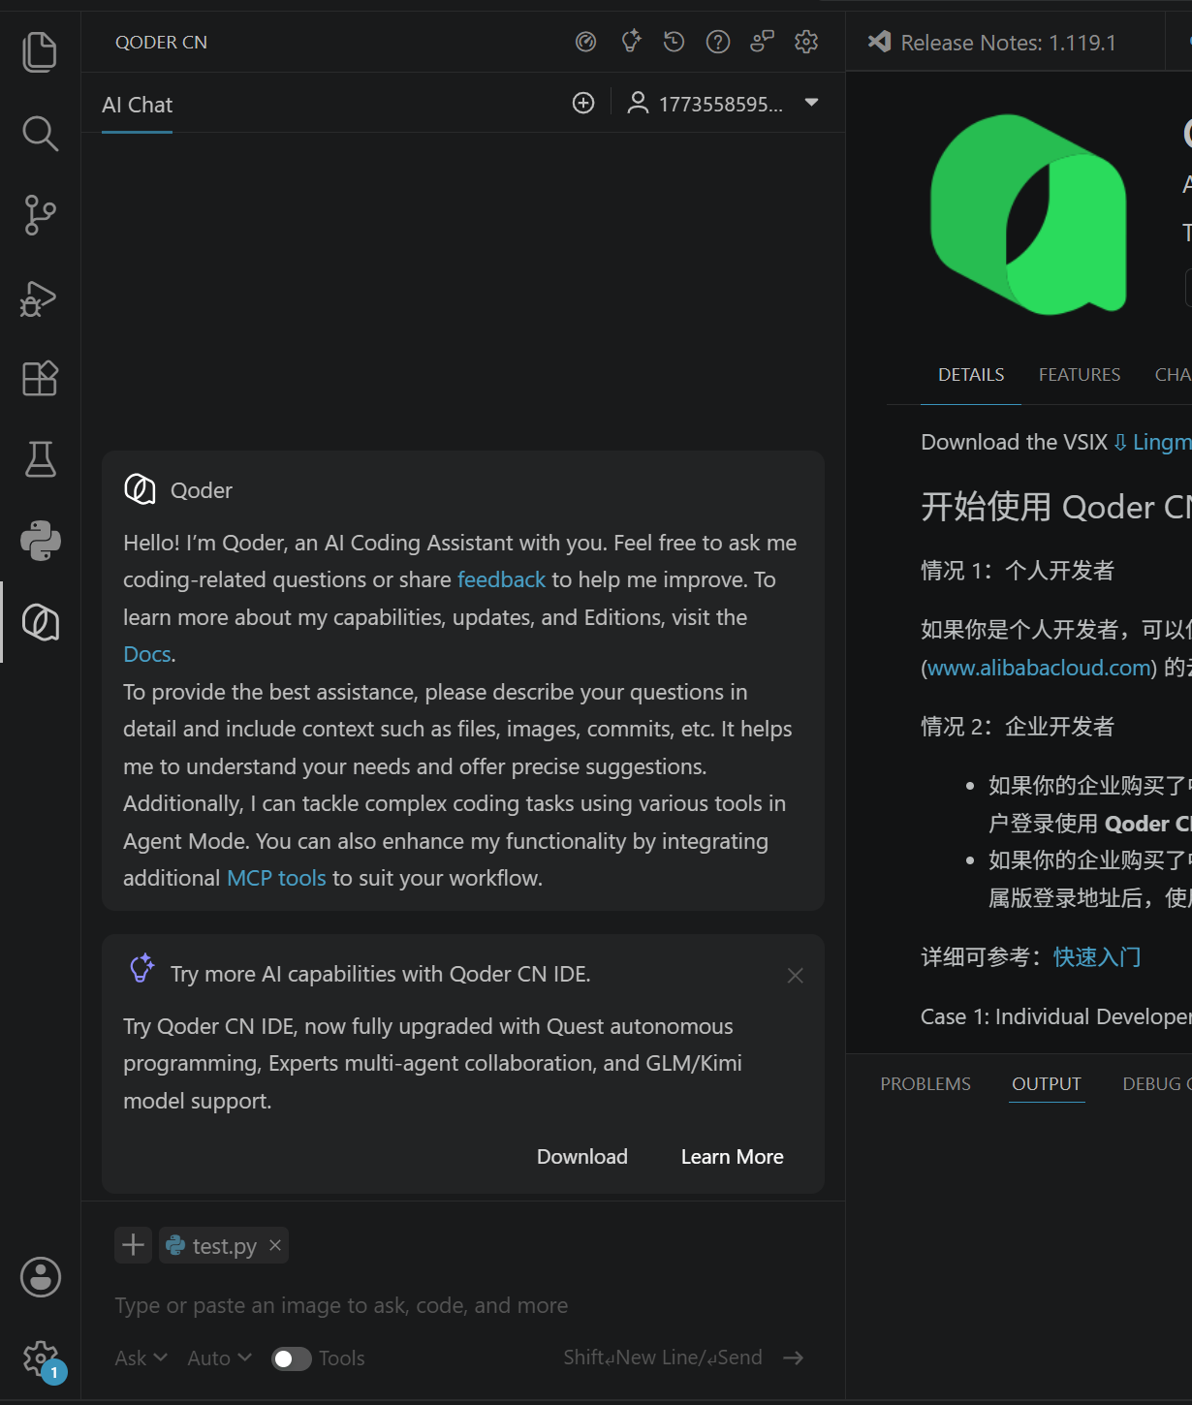Click the test.py file chip
1192x1405 pixels.
pyautogui.click(x=224, y=1245)
